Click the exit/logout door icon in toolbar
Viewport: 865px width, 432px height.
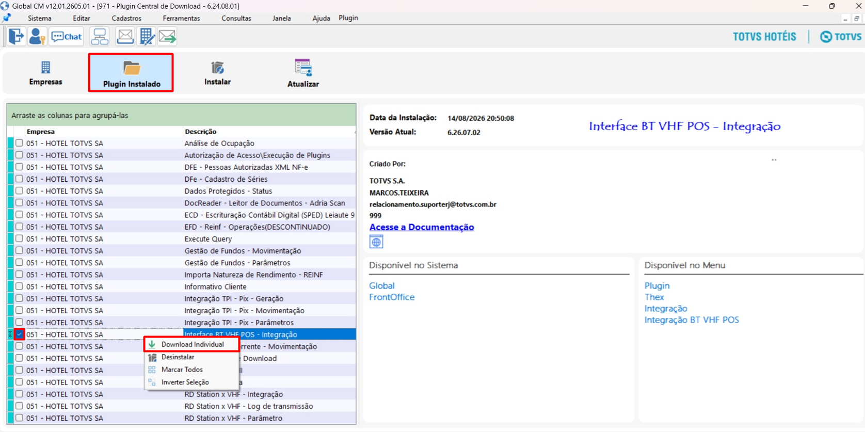click(16, 37)
